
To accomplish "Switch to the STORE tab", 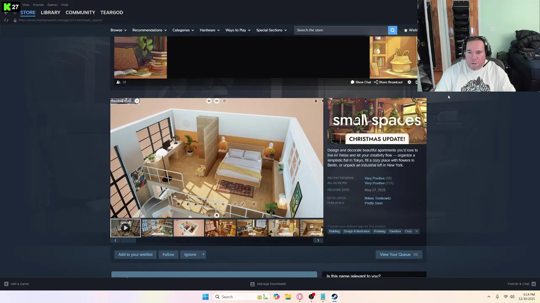I will pyautogui.click(x=28, y=13).
